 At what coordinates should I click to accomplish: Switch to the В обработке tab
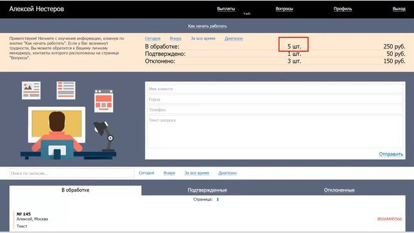75,190
